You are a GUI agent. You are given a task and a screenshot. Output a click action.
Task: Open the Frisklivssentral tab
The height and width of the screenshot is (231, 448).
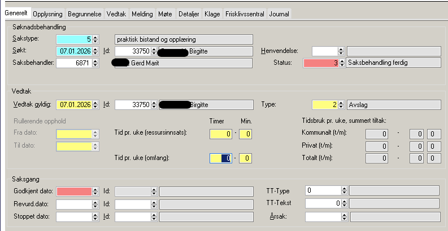[x=245, y=14]
